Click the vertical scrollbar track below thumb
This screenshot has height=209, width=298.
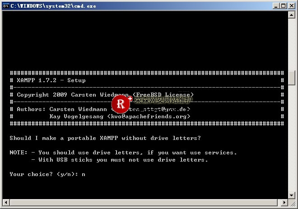[x=292, y=135]
